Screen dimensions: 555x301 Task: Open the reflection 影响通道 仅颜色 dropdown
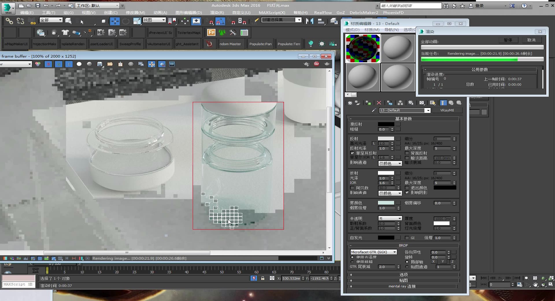click(390, 164)
